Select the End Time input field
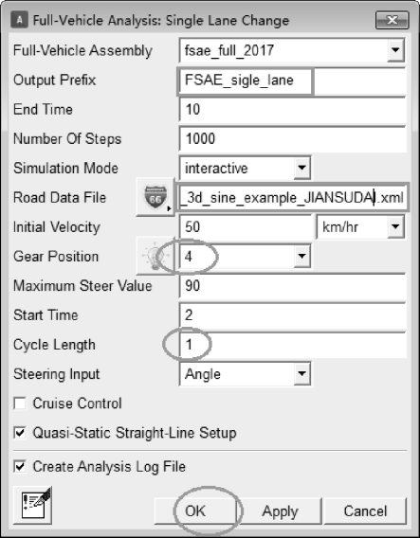The height and width of the screenshot is (538, 420). pyautogui.click(x=293, y=110)
